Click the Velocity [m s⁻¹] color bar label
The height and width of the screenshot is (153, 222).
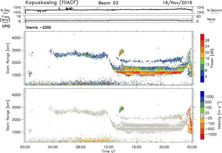(219, 115)
